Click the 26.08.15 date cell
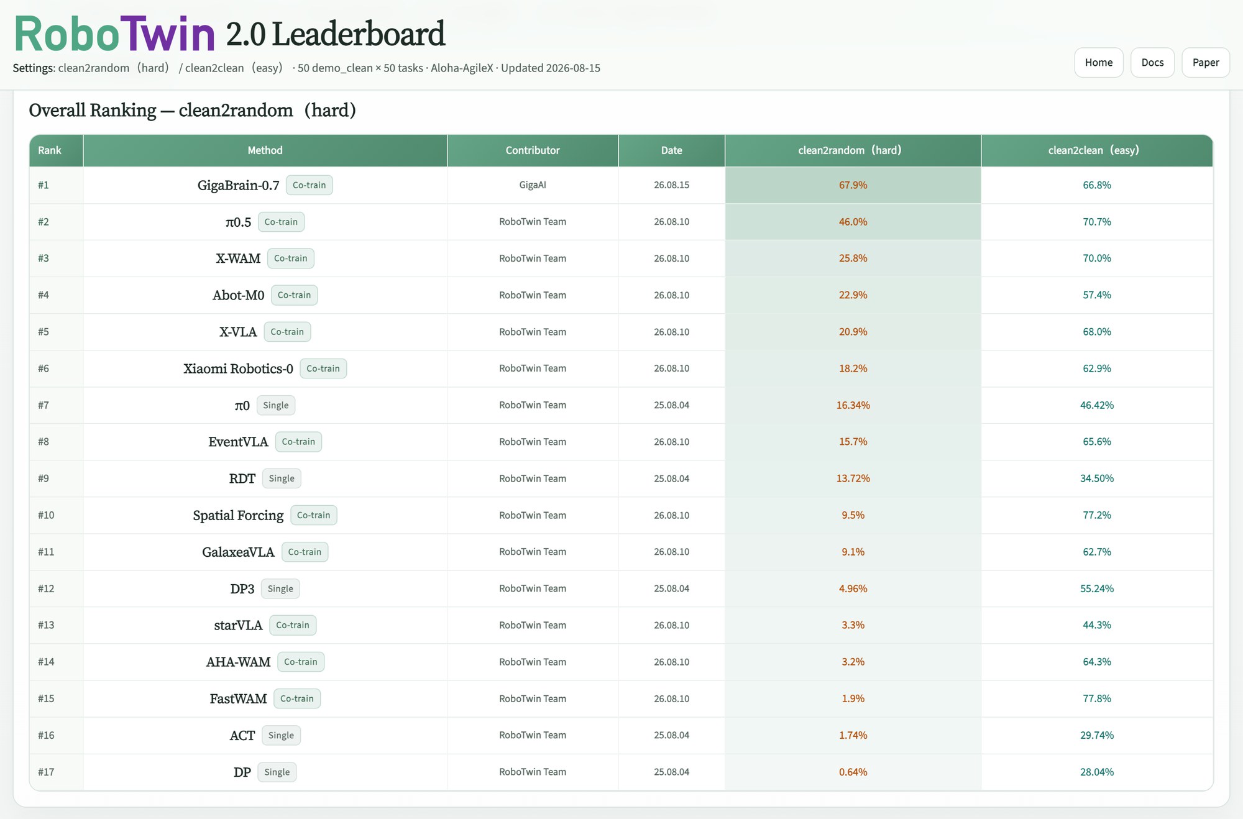 click(671, 185)
